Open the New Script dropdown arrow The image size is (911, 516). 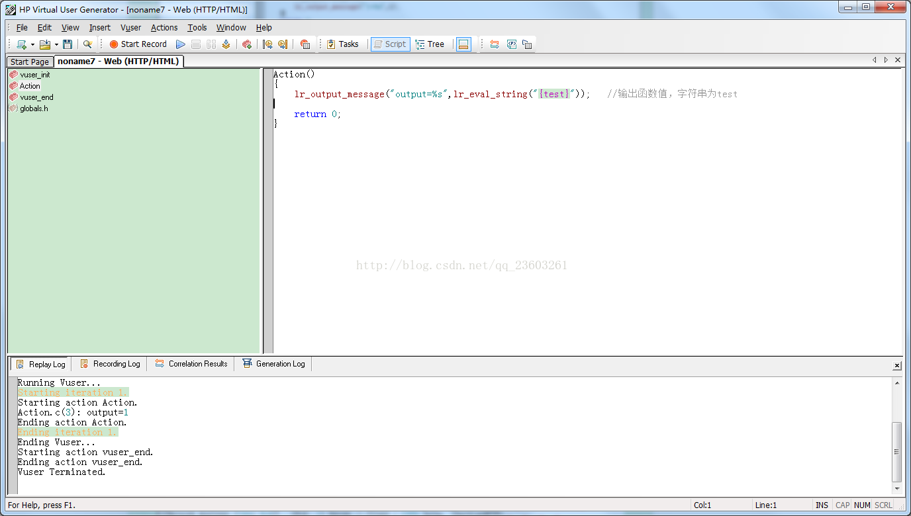32,44
